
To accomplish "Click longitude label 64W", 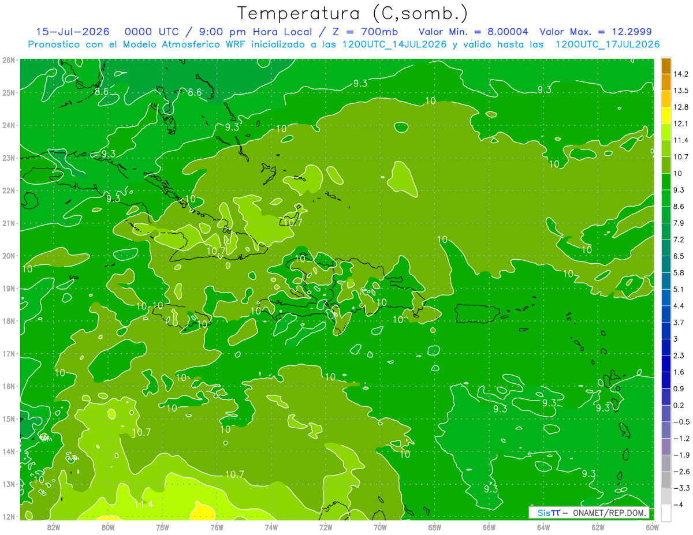I will (x=543, y=526).
